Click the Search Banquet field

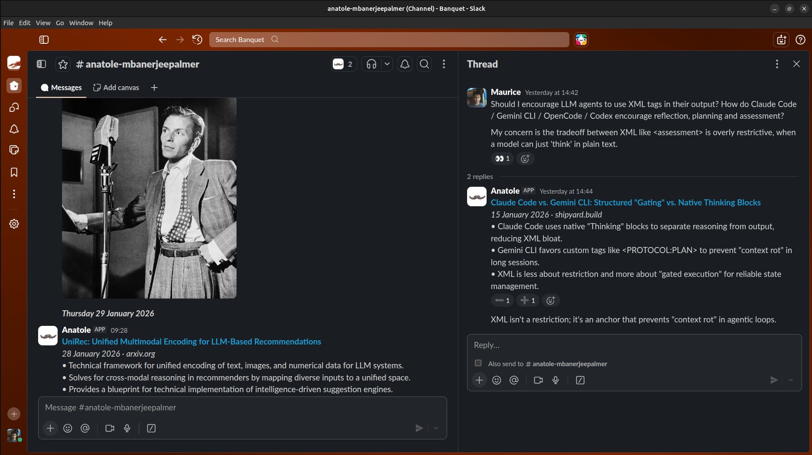coord(389,39)
